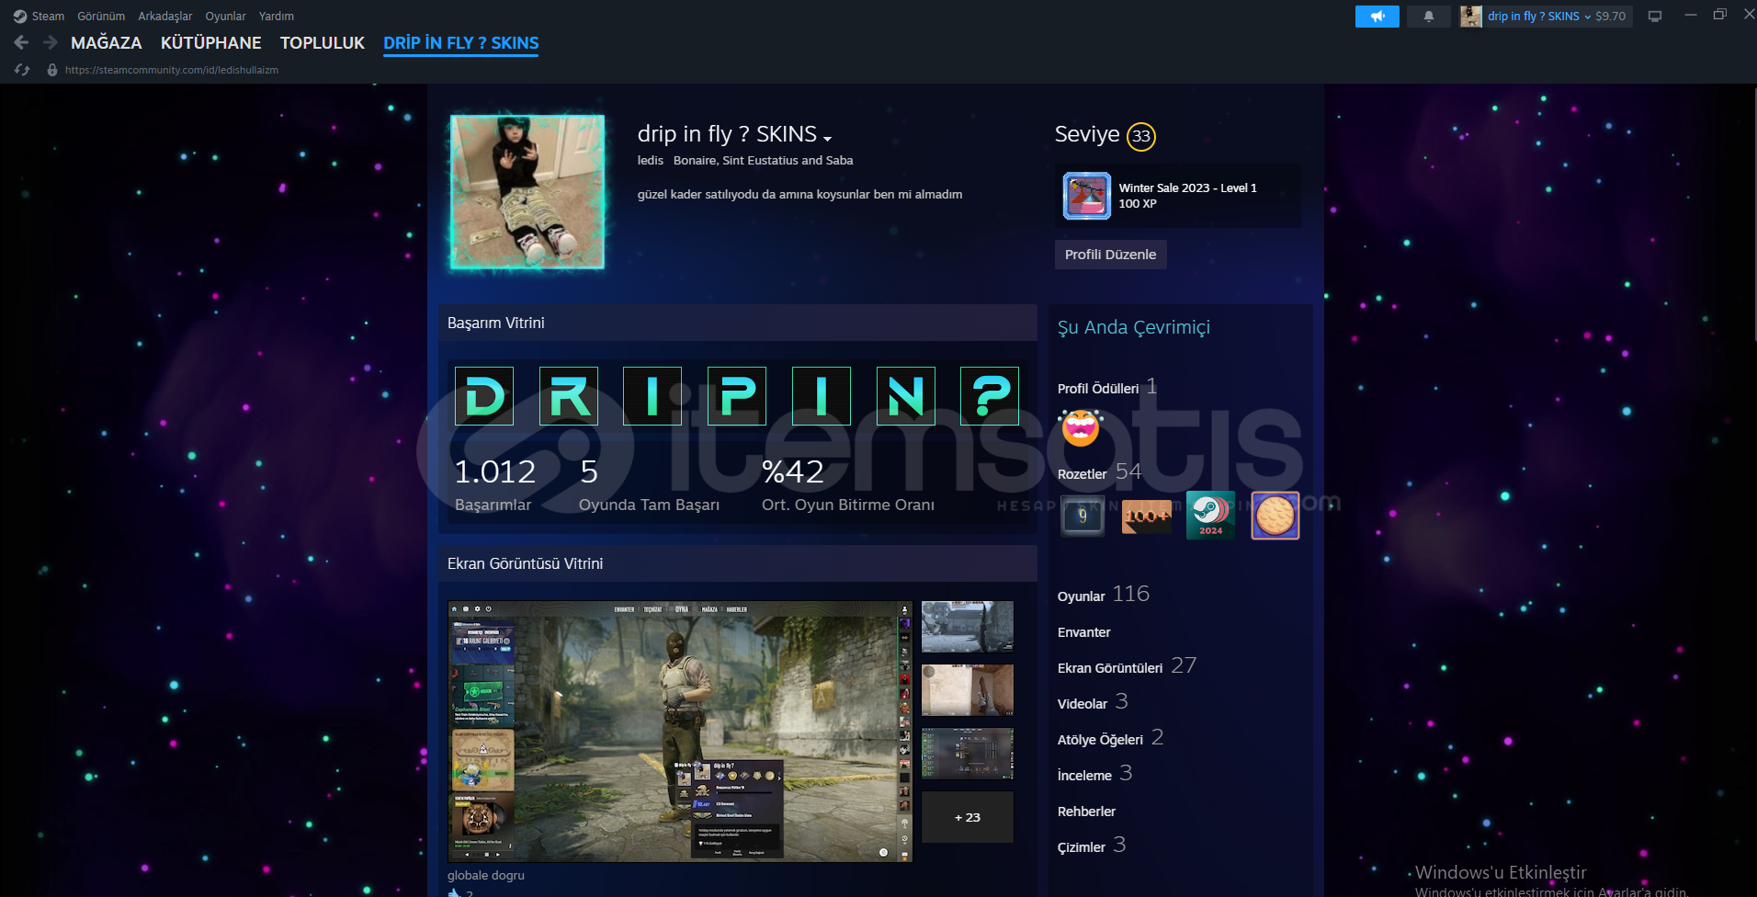Expand the account name dropdown in the title bar
The height and width of the screenshot is (897, 1757).
[x=1539, y=17]
